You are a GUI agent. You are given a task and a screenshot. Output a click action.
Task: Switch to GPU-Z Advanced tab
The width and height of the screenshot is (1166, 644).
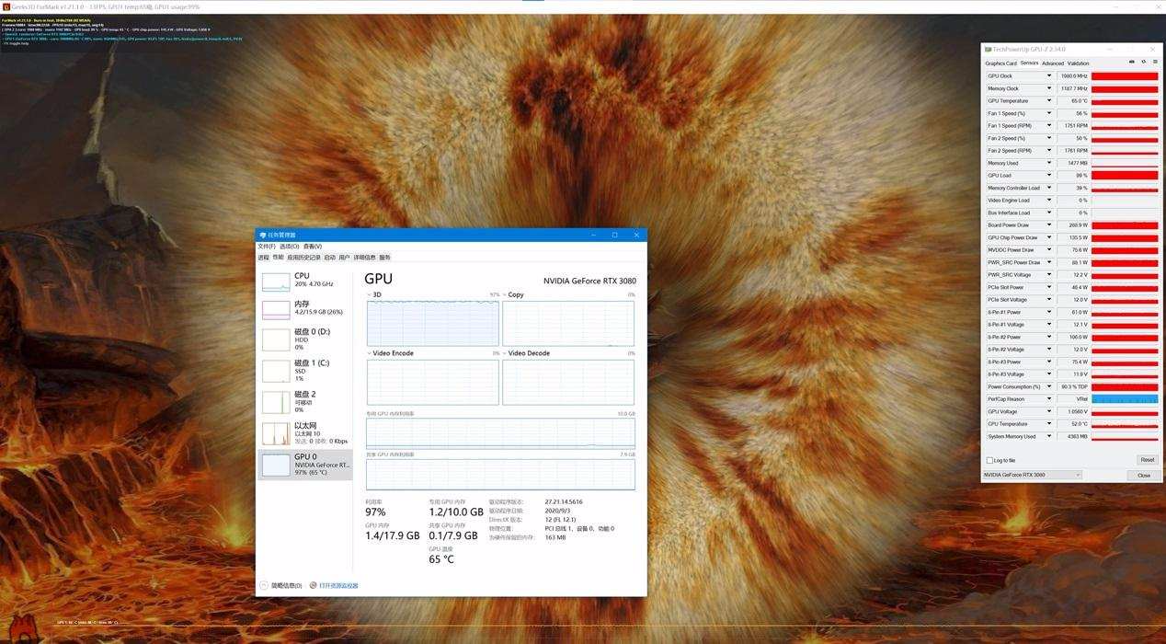(x=1053, y=63)
